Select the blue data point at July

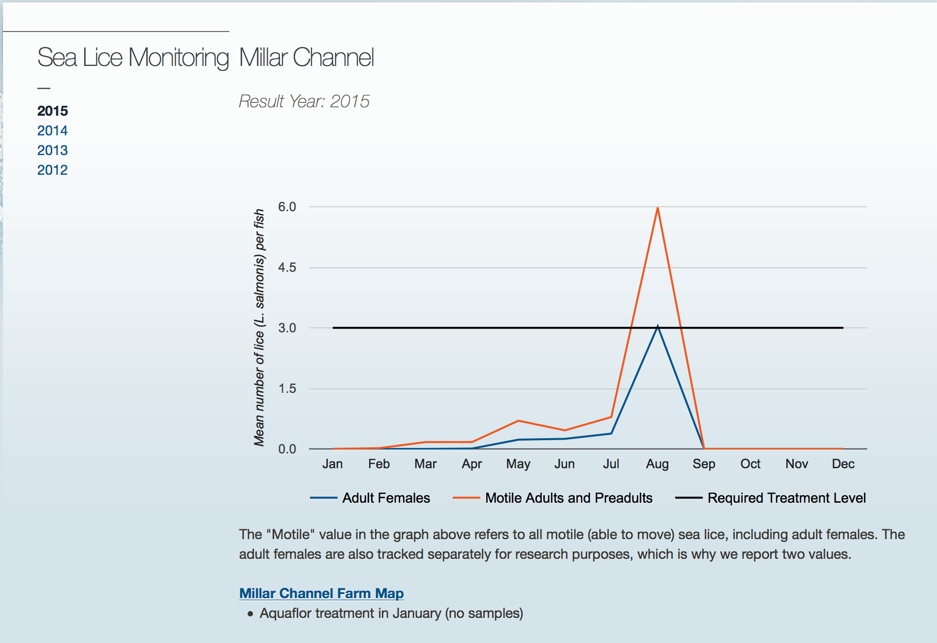click(x=611, y=434)
